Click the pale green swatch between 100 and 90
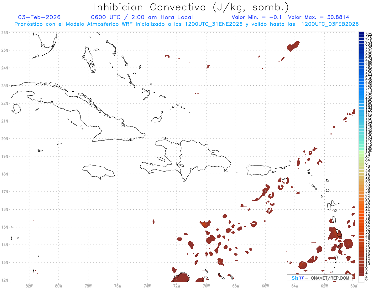The image size is (376, 290). tap(362, 152)
